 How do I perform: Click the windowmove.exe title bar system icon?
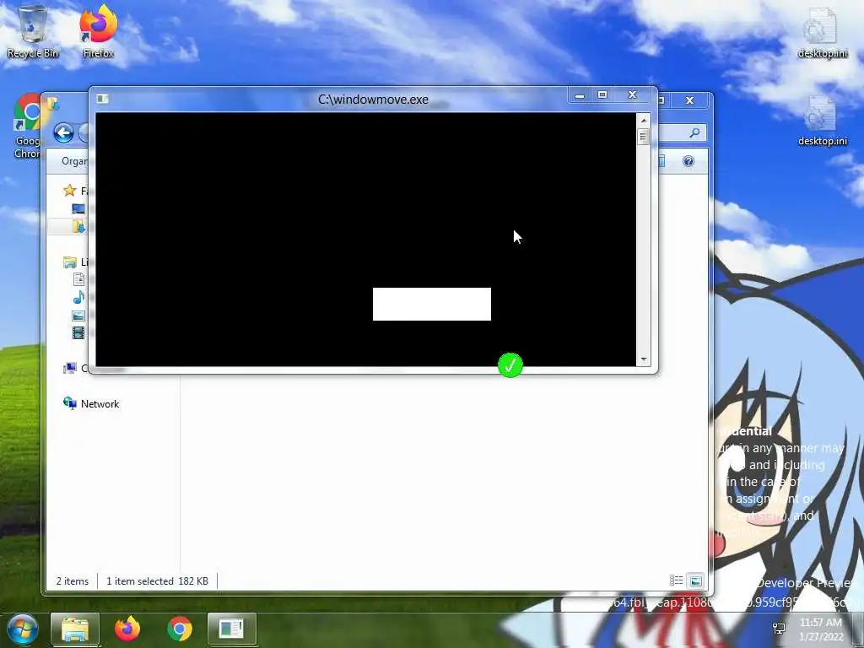click(x=102, y=99)
